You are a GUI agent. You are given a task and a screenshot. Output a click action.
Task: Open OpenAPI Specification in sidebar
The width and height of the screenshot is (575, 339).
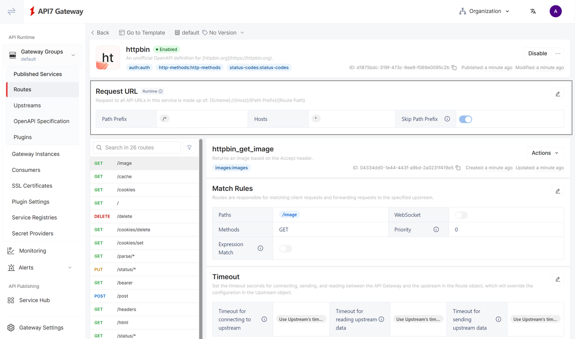tap(41, 121)
